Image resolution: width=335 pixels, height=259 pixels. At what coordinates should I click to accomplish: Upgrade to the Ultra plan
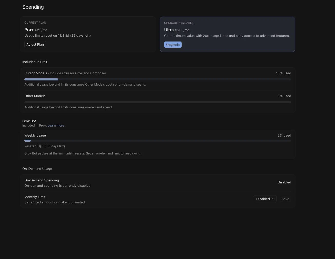tap(173, 45)
